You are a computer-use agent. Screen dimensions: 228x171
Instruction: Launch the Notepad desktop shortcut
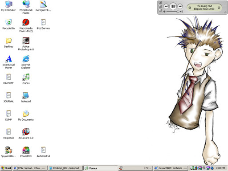26,97
